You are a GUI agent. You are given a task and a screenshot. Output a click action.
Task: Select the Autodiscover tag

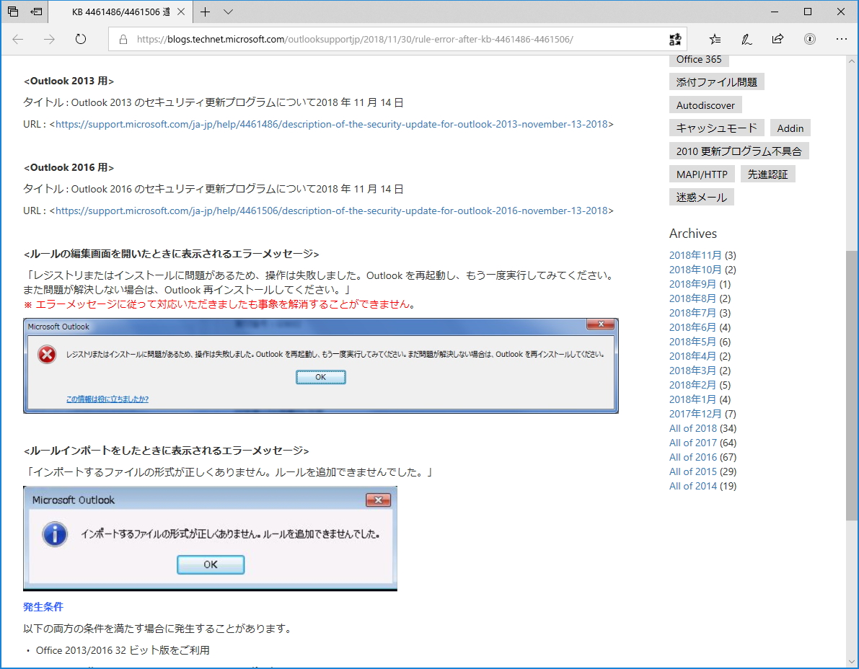click(705, 105)
